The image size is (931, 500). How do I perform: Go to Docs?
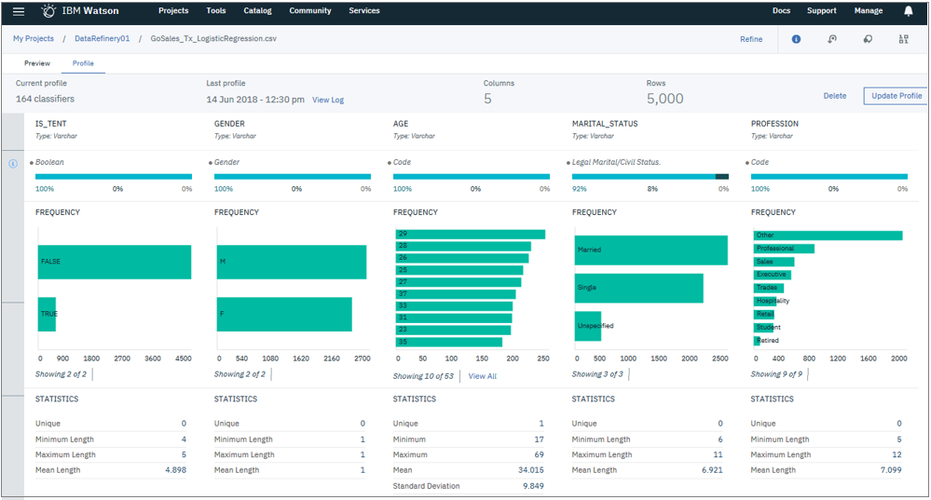click(781, 10)
